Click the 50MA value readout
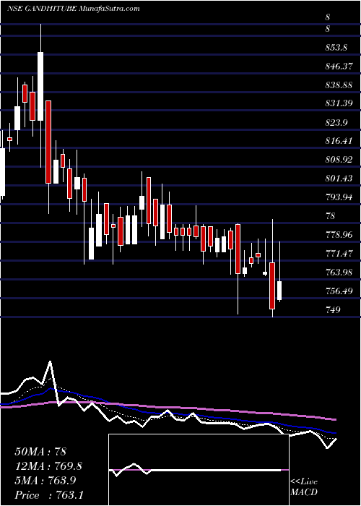 40,451
